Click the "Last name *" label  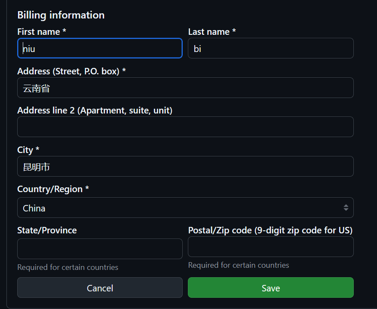click(212, 32)
